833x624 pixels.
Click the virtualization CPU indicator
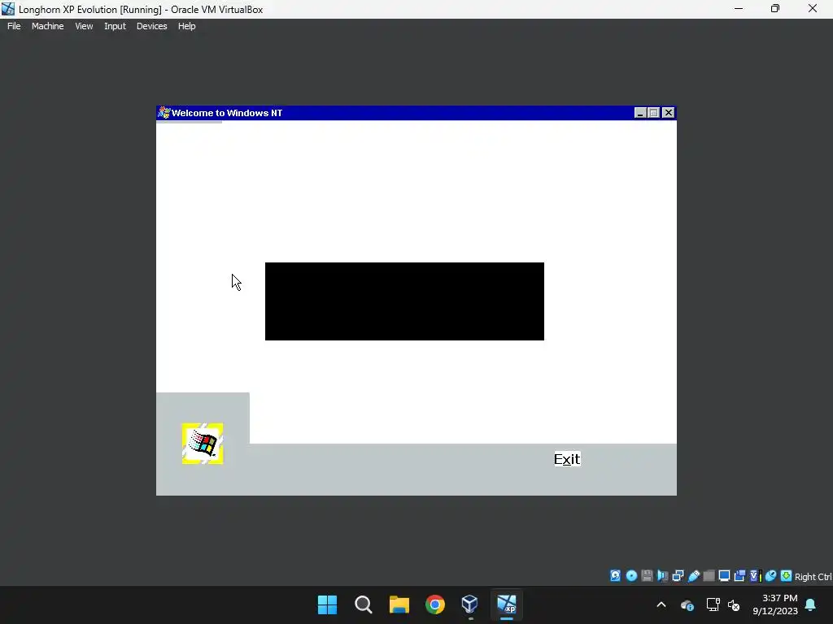[756, 576]
